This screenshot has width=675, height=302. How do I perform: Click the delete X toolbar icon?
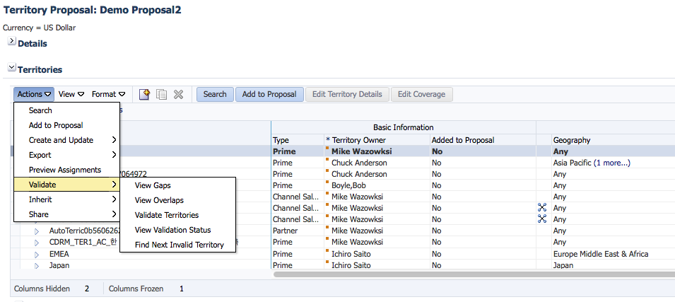pyautogui.click(x=178, y=94)
